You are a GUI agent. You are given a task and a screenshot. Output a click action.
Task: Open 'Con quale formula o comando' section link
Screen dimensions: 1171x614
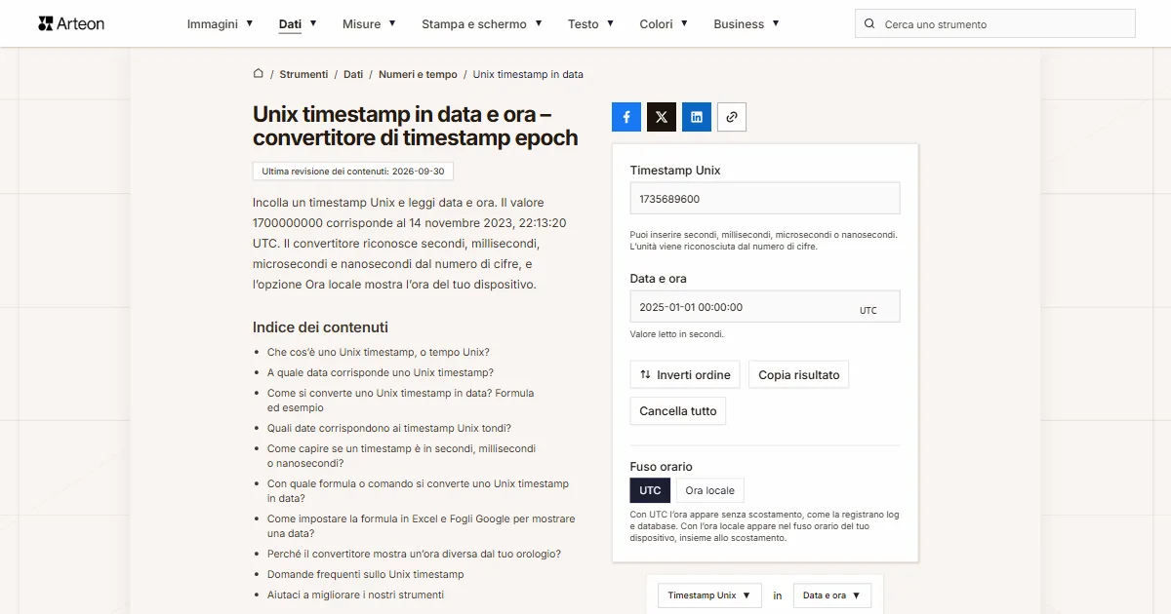(x=418, y=491)
